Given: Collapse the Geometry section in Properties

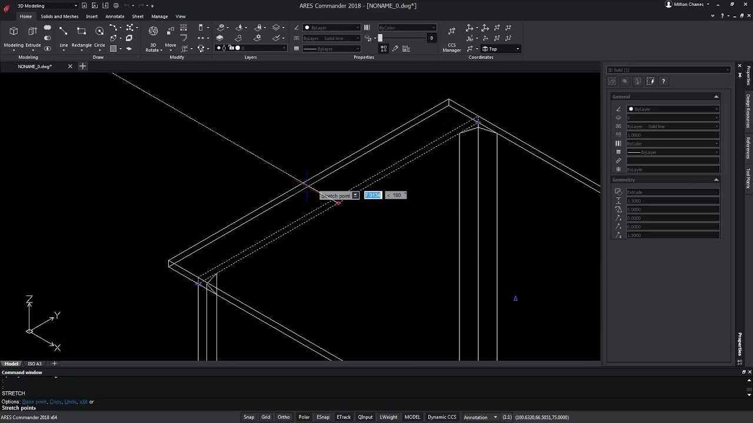Looking at the screenshot, I should coord(716,180).
